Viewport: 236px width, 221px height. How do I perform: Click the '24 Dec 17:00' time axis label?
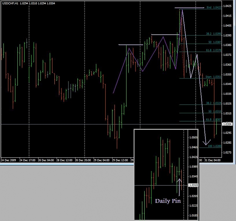click(x=28, y=160)
